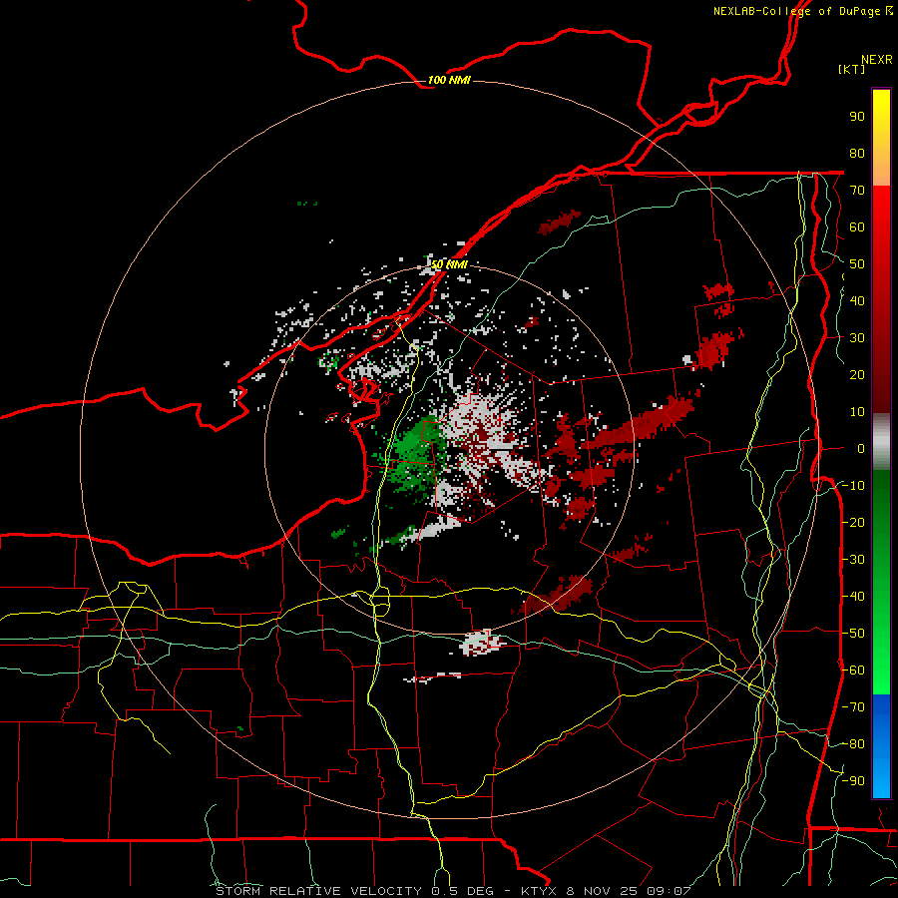
Task: Select the -70 knot scale label
Action: point(853,707)
